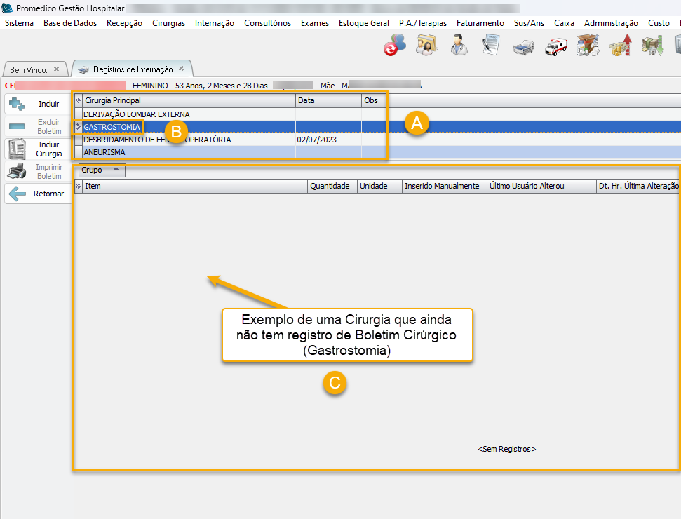The height and width of the screenshot is (519, 681).
Task: Click the signed document toolbar icon
Action: pos(490,46)
